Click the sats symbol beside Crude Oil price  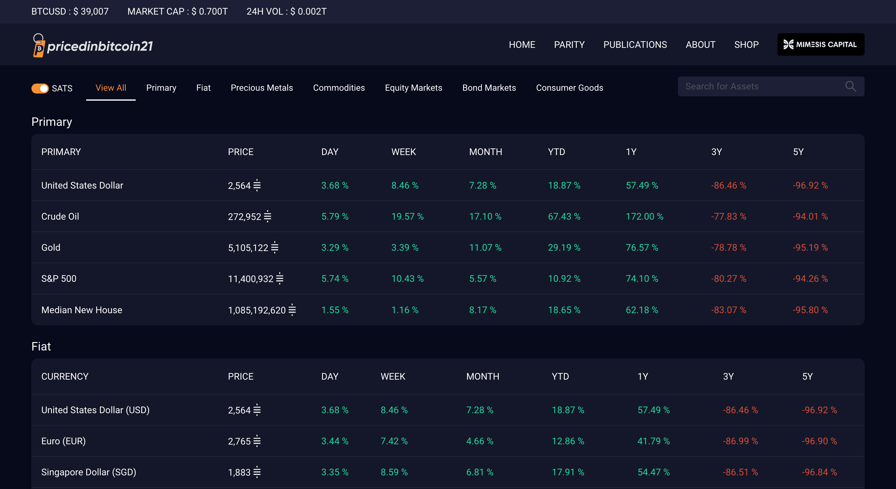[x=268, y=216]
